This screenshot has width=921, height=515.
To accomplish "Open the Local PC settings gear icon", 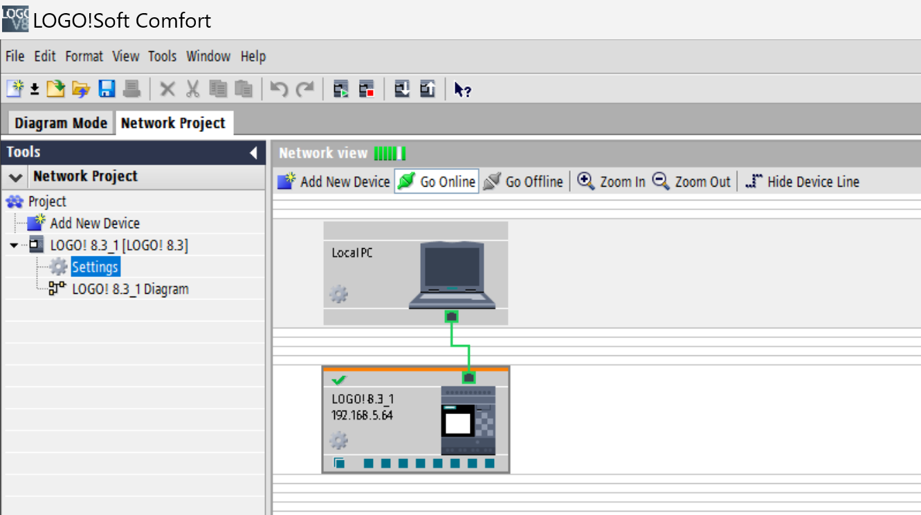I will coord(338,294).
